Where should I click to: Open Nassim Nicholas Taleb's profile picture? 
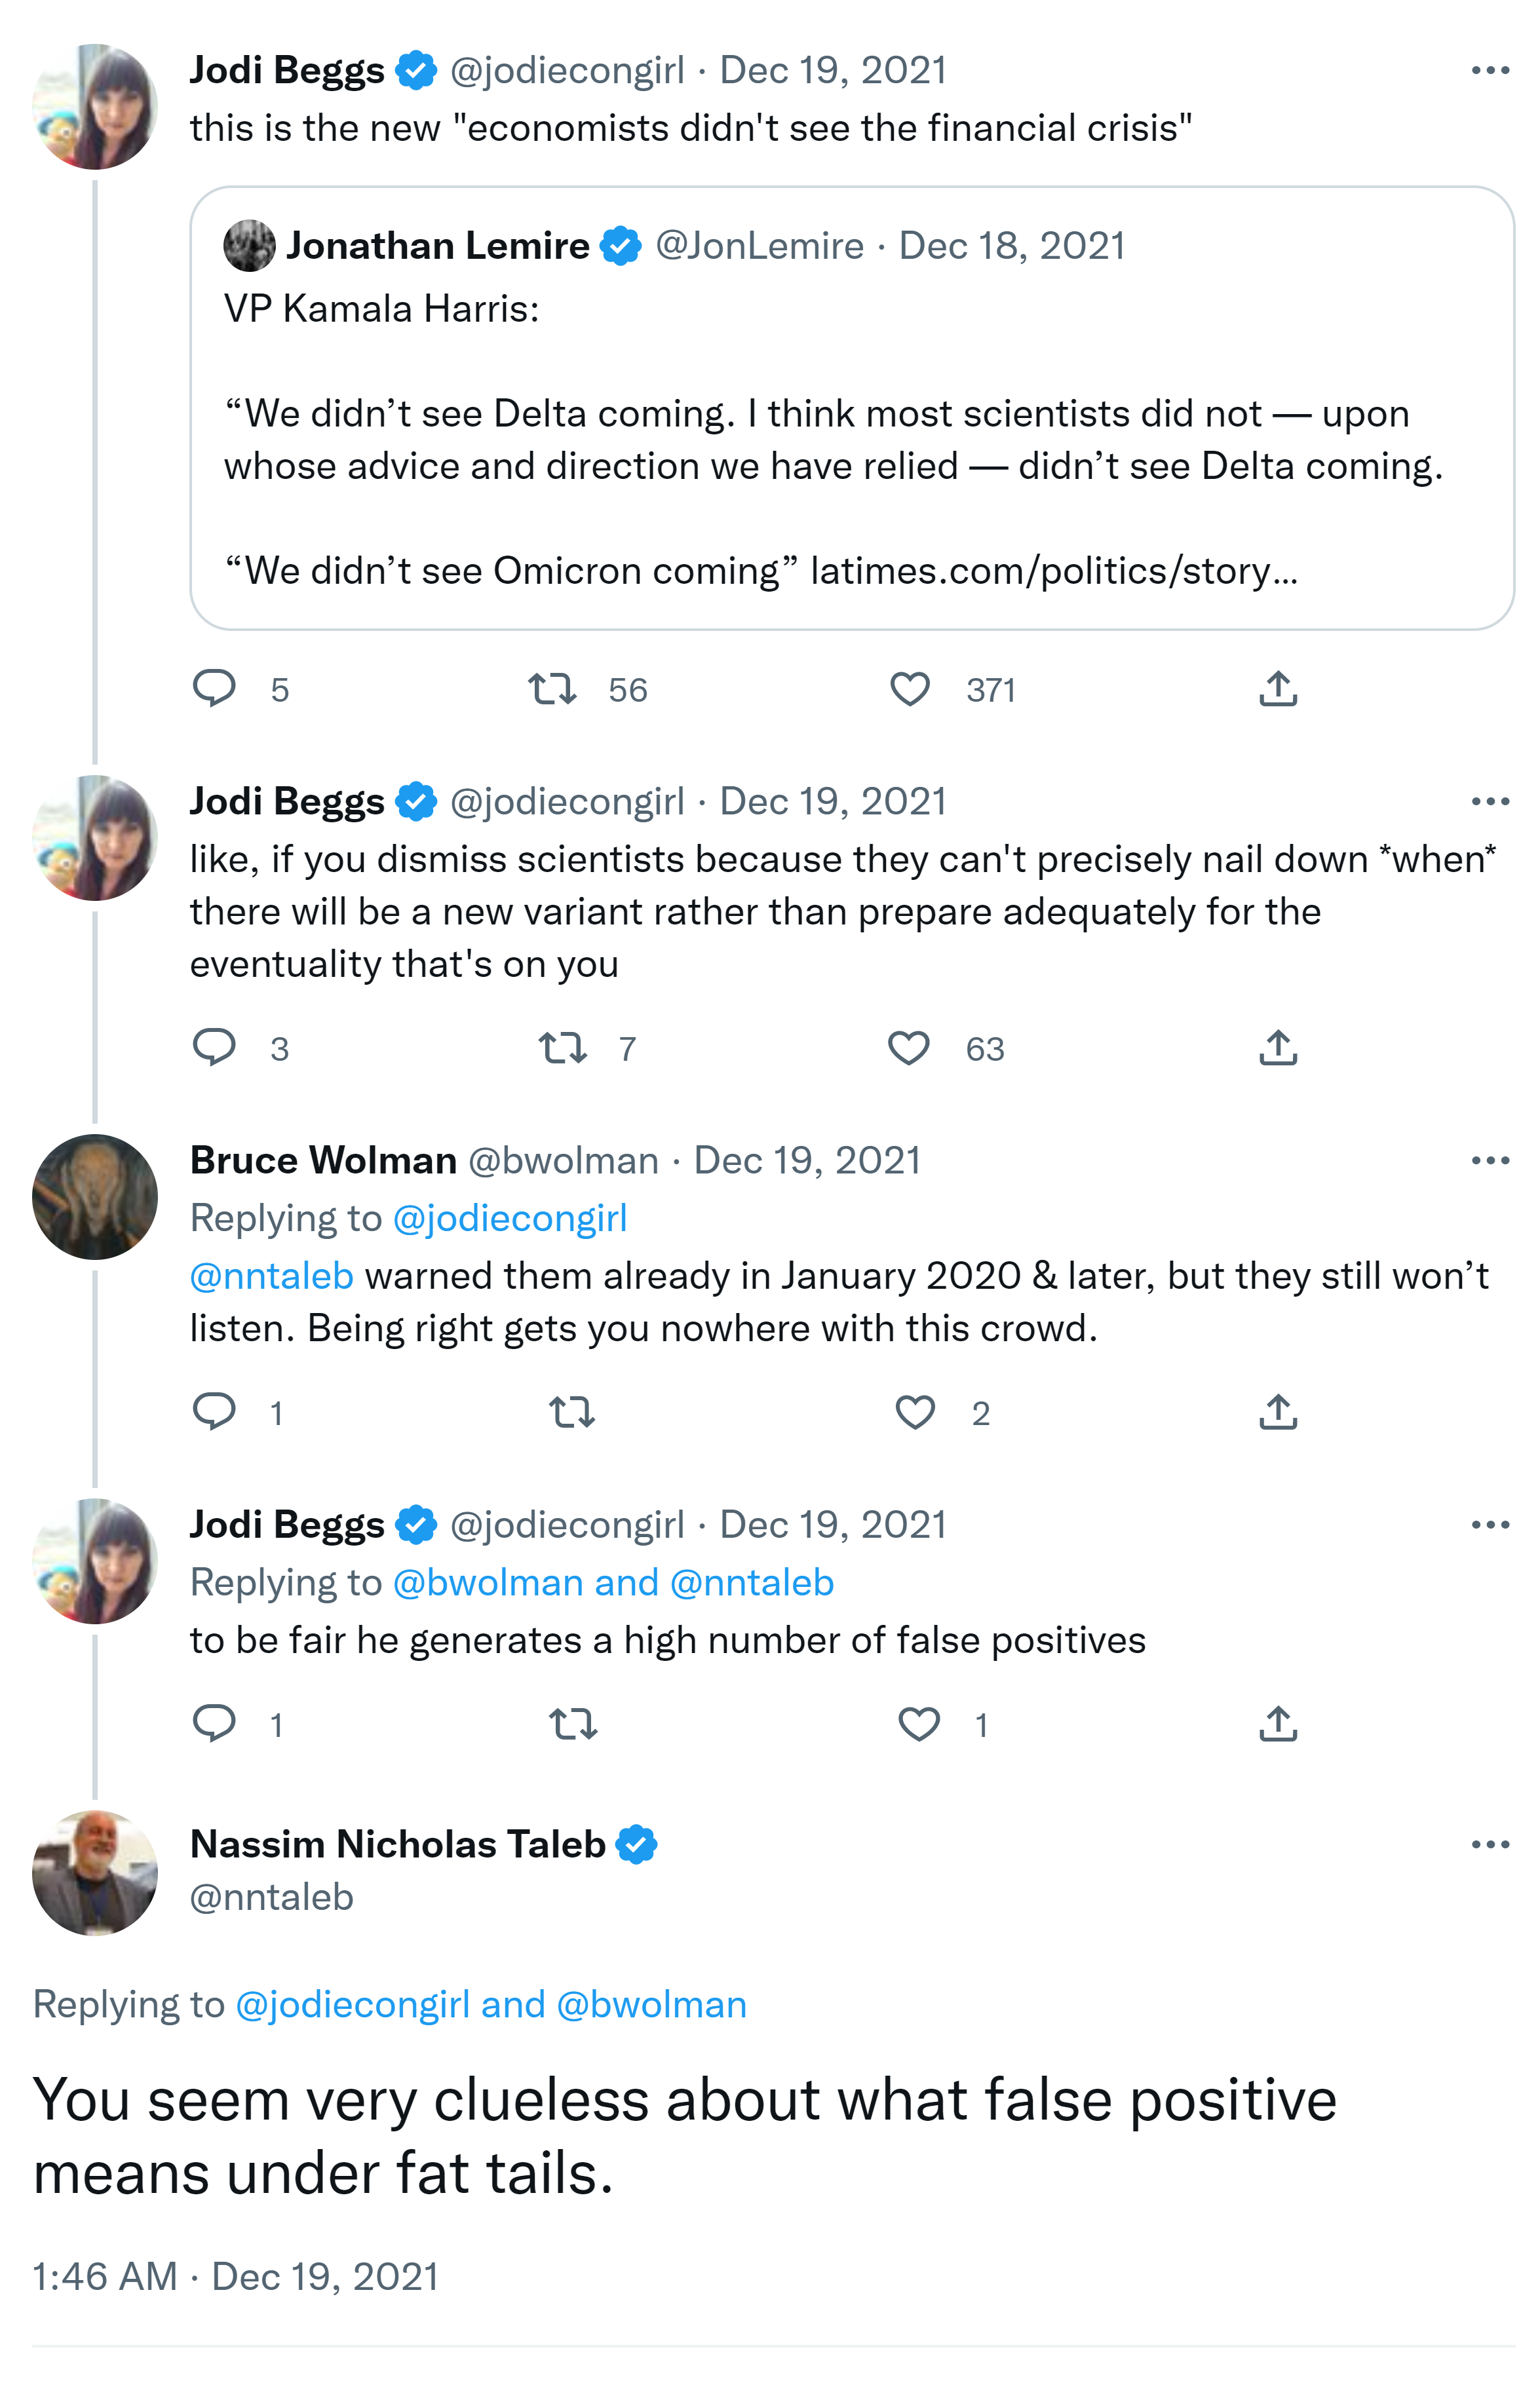click(x=95, y=1872)
